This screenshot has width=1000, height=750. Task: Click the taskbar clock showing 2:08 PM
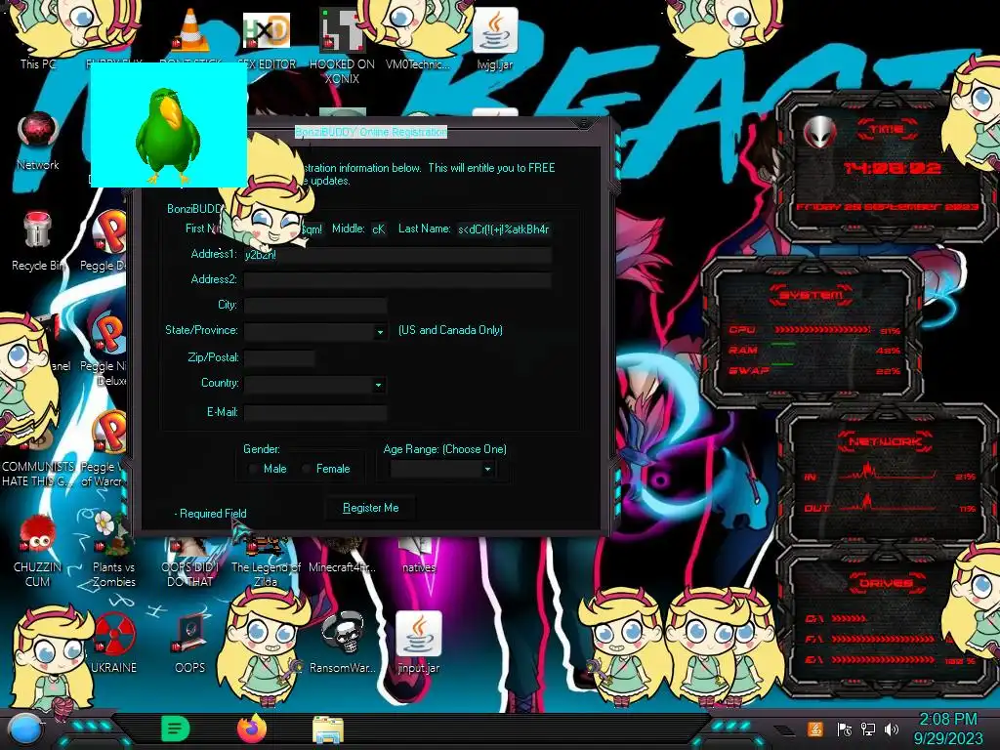(x=947, y=729)
